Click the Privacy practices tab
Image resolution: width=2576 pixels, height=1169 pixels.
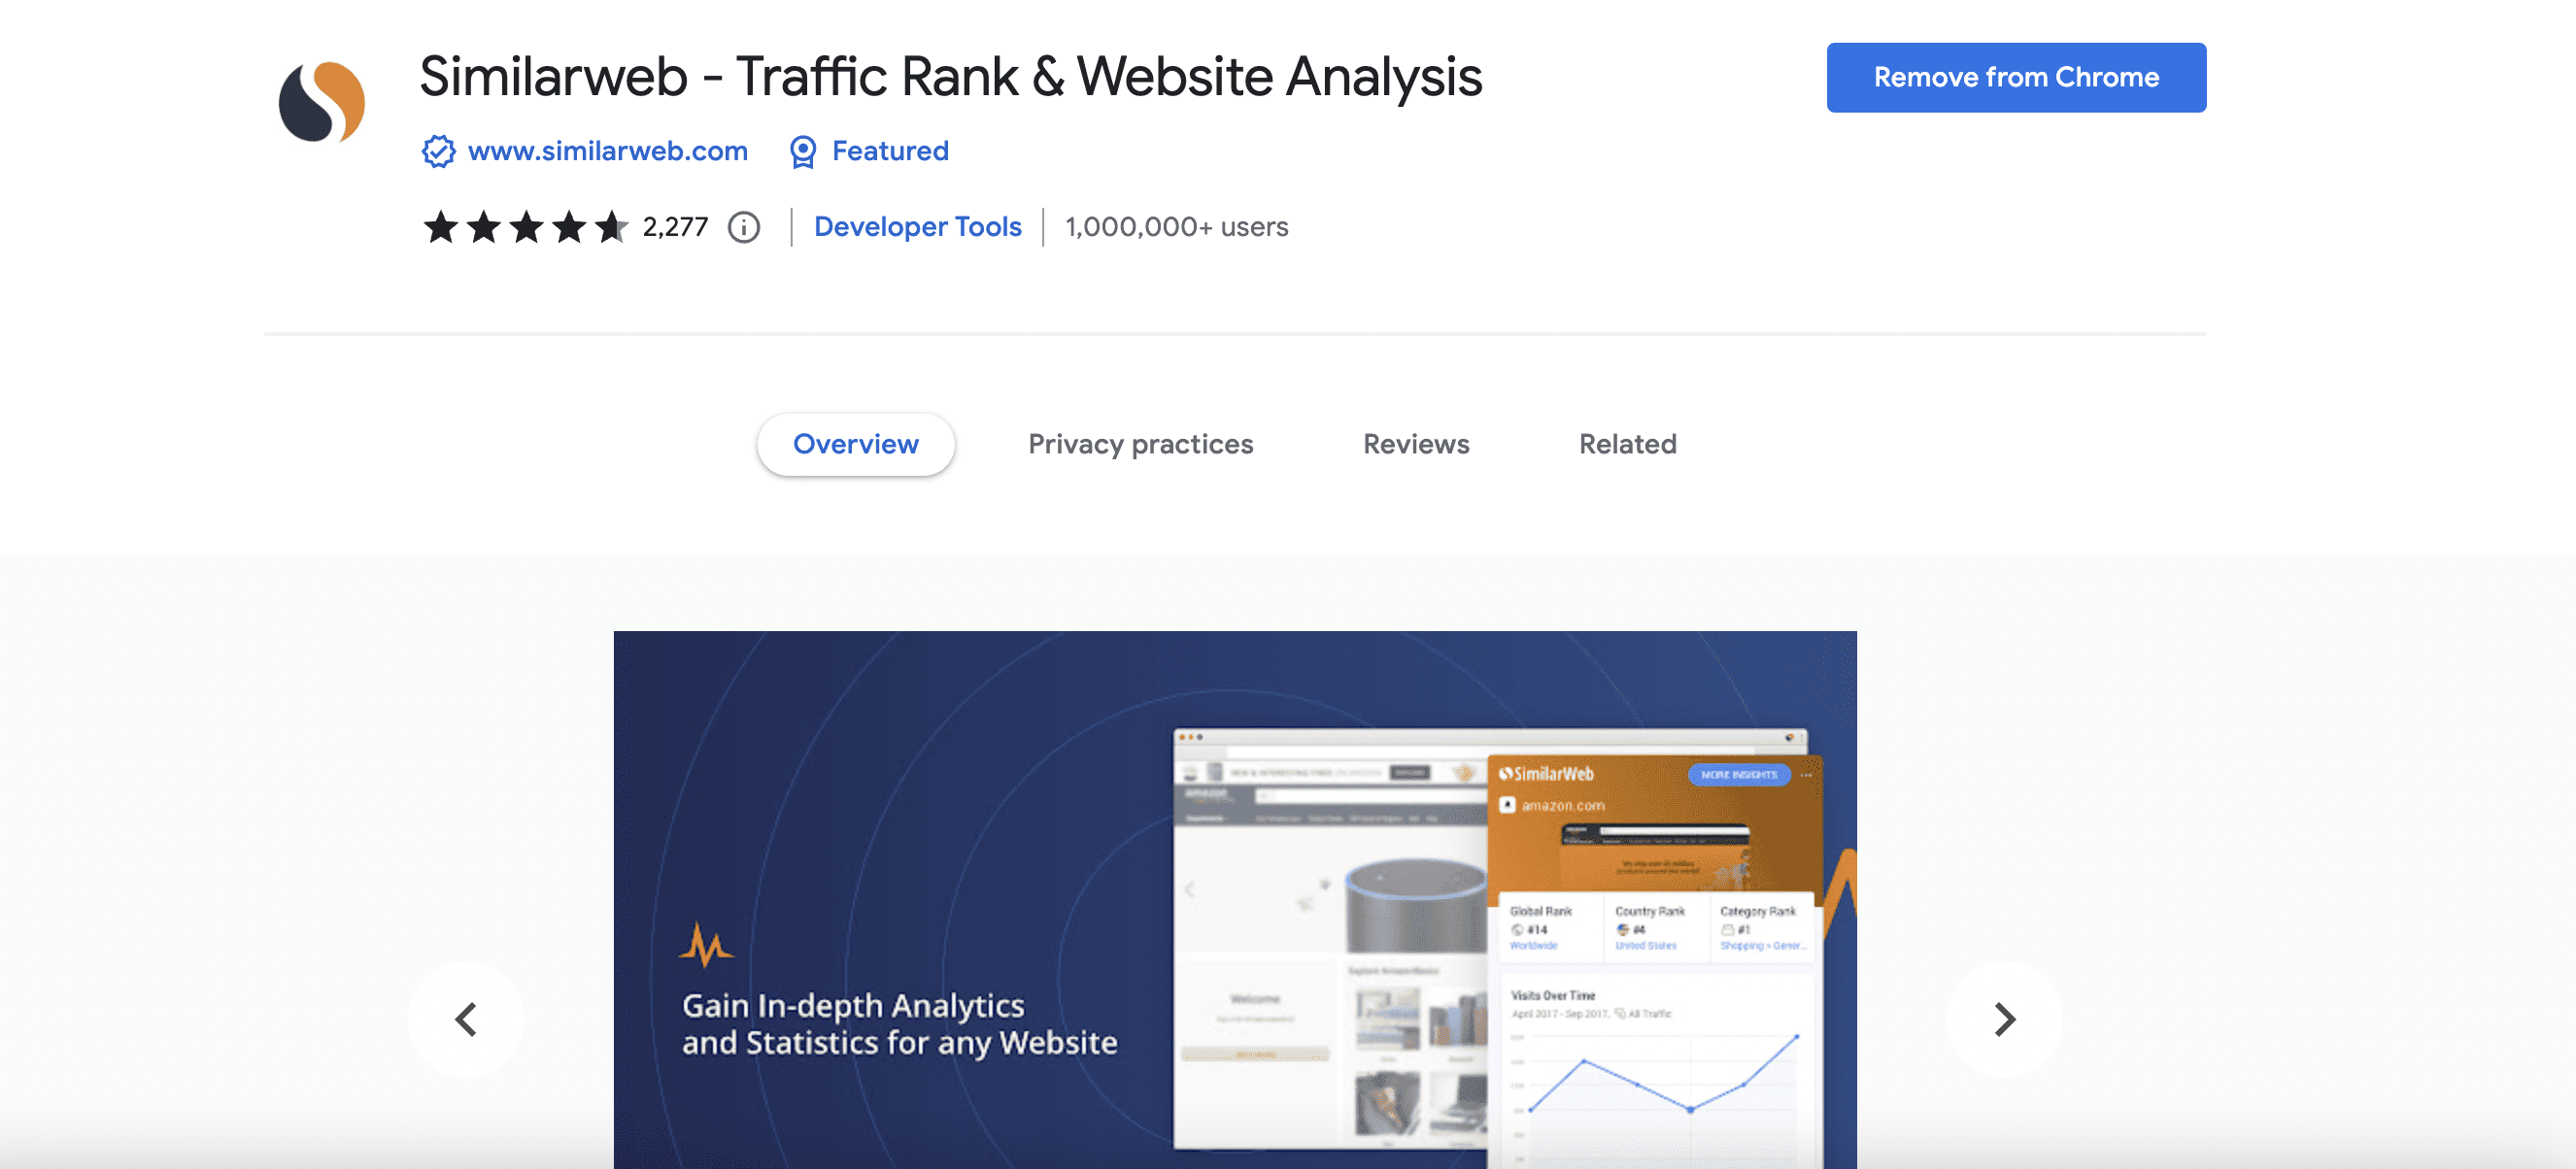(x=1140, y=442)
